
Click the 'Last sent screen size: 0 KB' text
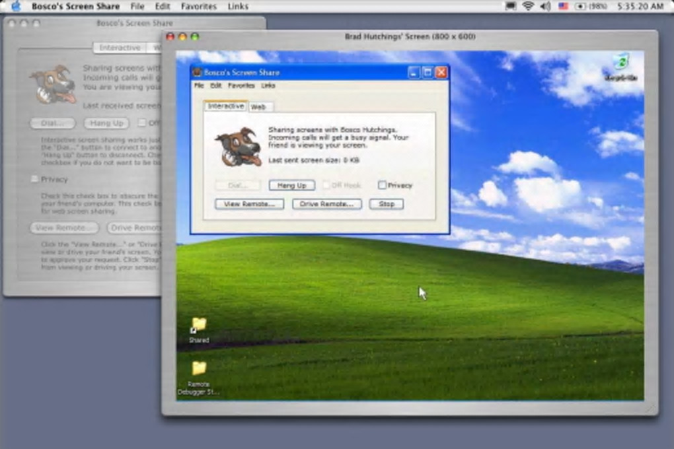coord(314,160)
